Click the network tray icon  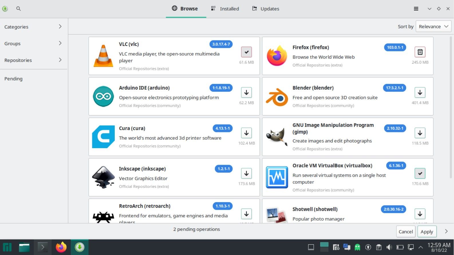tap(411, 247)
